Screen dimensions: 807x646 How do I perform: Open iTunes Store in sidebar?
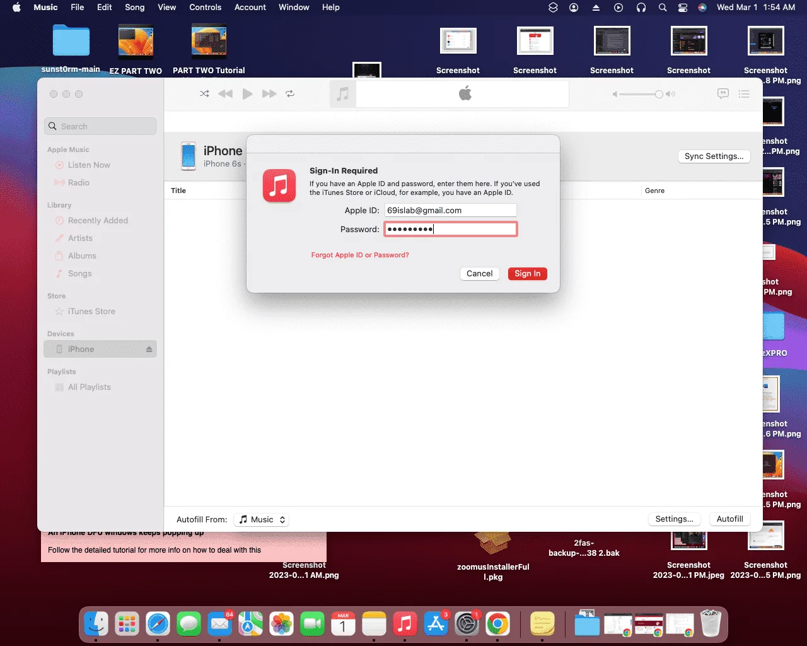(x=91, y=311)
